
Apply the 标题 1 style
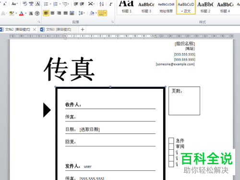coord(127,7)
